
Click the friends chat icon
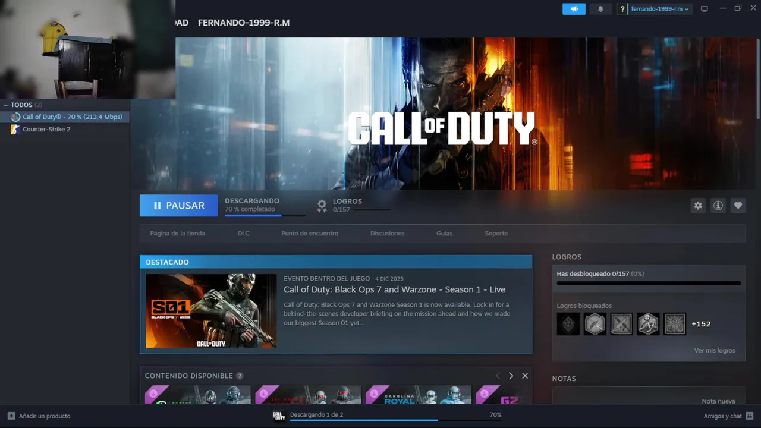coord(750,416)
